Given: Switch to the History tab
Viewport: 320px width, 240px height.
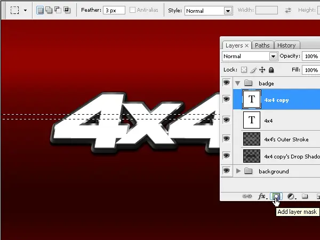Looking at the screenshot, I should [286, 45].
